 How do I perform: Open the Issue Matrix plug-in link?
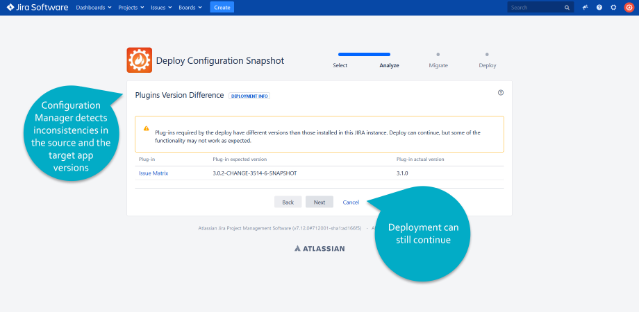click(153, 173)
